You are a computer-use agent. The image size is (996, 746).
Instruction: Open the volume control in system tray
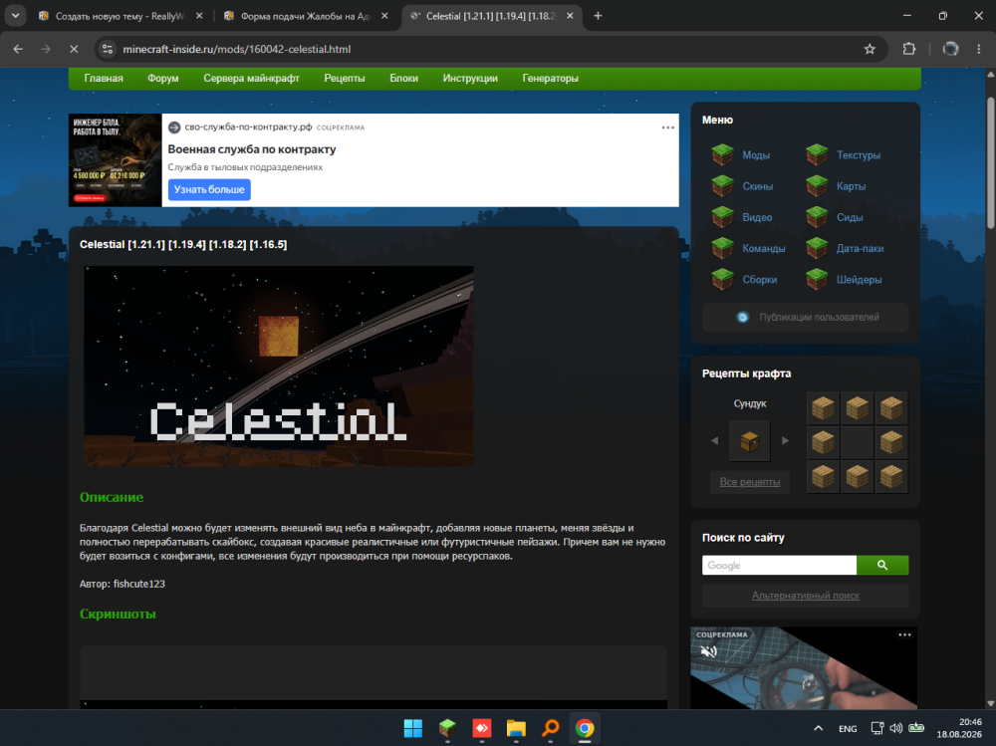point(895,728)
